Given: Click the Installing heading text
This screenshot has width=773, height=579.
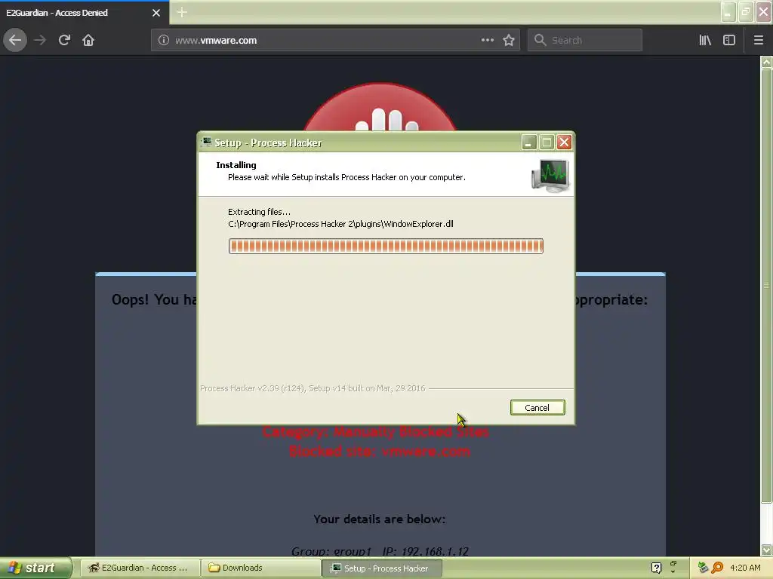Looking at the screenshot, I should [236, 165].
